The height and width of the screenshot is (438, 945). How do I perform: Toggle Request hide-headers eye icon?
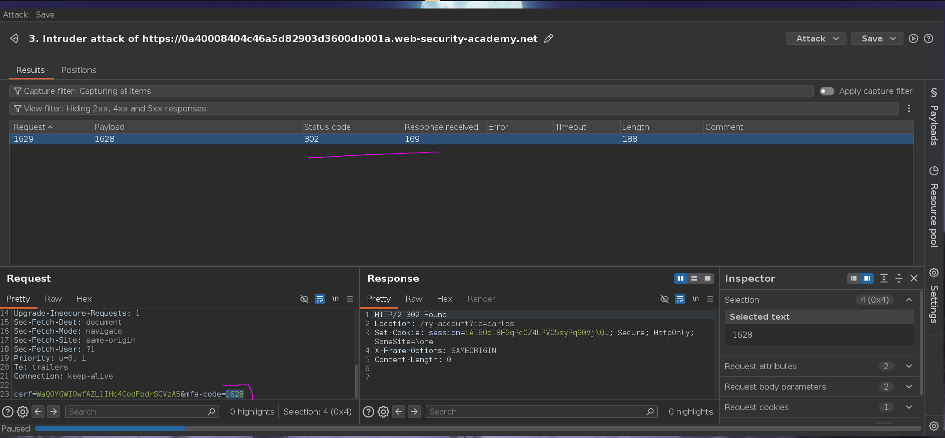304,299
